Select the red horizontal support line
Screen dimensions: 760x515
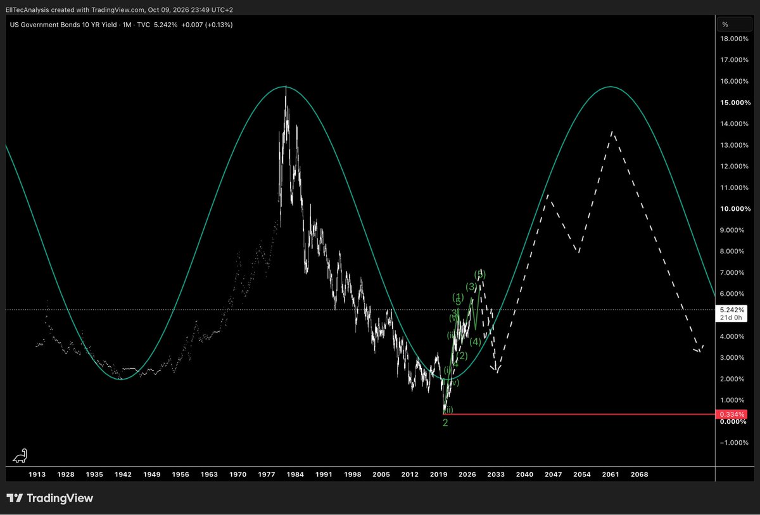pos(579,414)
